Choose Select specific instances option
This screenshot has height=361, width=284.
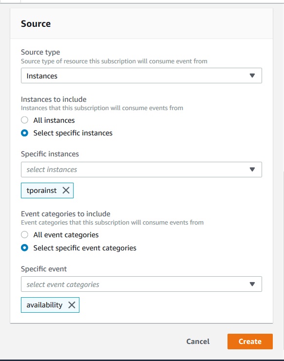[25, 133]
